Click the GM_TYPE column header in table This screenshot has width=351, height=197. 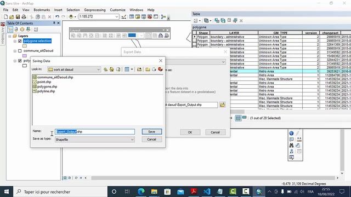pos(280,33)
